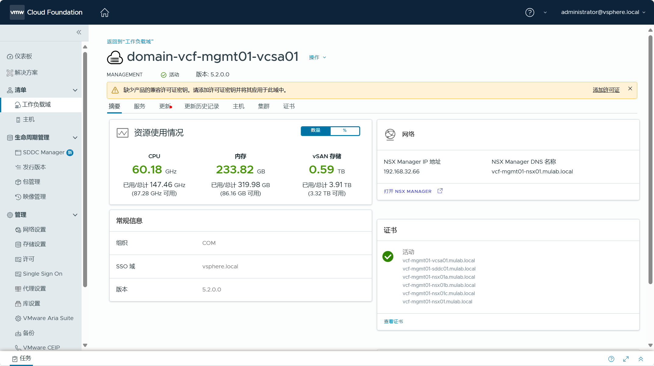The image size is (654, 366).
Task: Click the bottom-right help circle icon
Action: click(611, 359)
